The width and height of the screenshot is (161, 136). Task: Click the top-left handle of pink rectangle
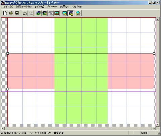tap(7, 53)
